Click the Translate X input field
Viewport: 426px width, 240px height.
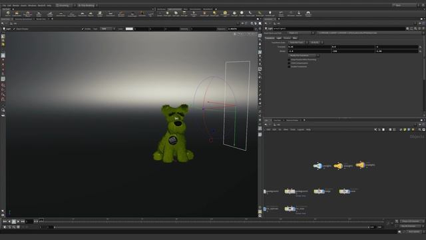click(x=309, y=47)
